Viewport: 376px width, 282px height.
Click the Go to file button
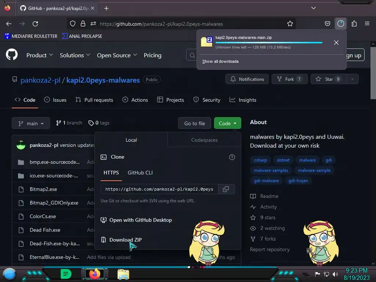[195, 123]
